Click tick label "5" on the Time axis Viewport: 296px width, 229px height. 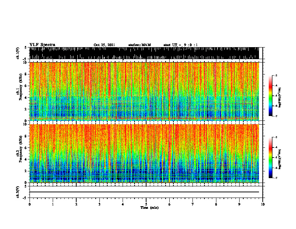pos(146,204)
